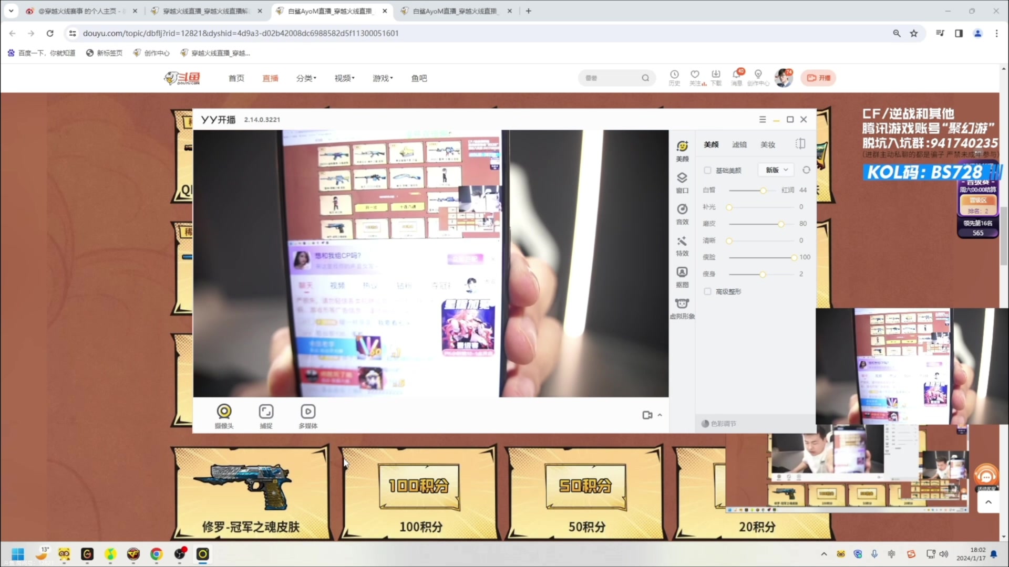Click the 捕捉 capture source icon
The height and width of the screenshot is (567, 1009).
point(266,412)
